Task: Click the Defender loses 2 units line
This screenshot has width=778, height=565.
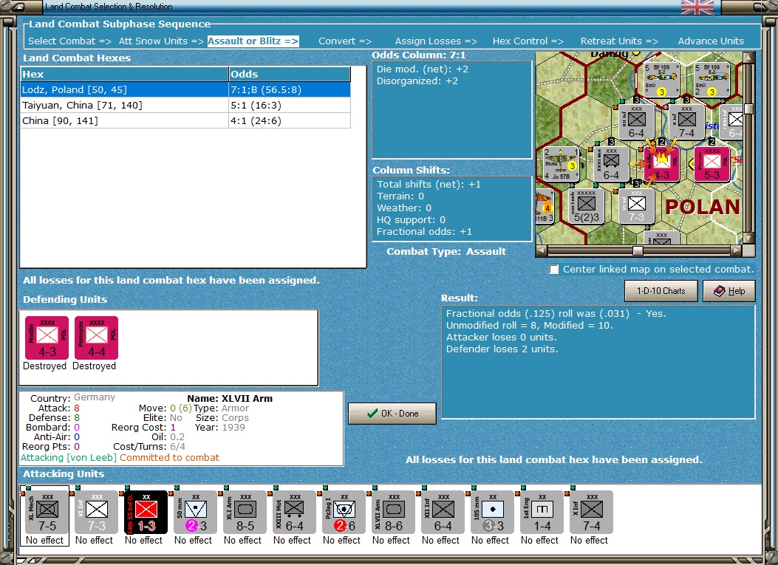Action: 502,349
